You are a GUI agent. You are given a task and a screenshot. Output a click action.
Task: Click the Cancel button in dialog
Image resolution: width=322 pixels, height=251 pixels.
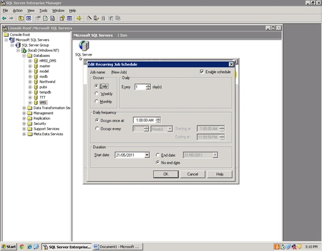[x=192, y=174]
